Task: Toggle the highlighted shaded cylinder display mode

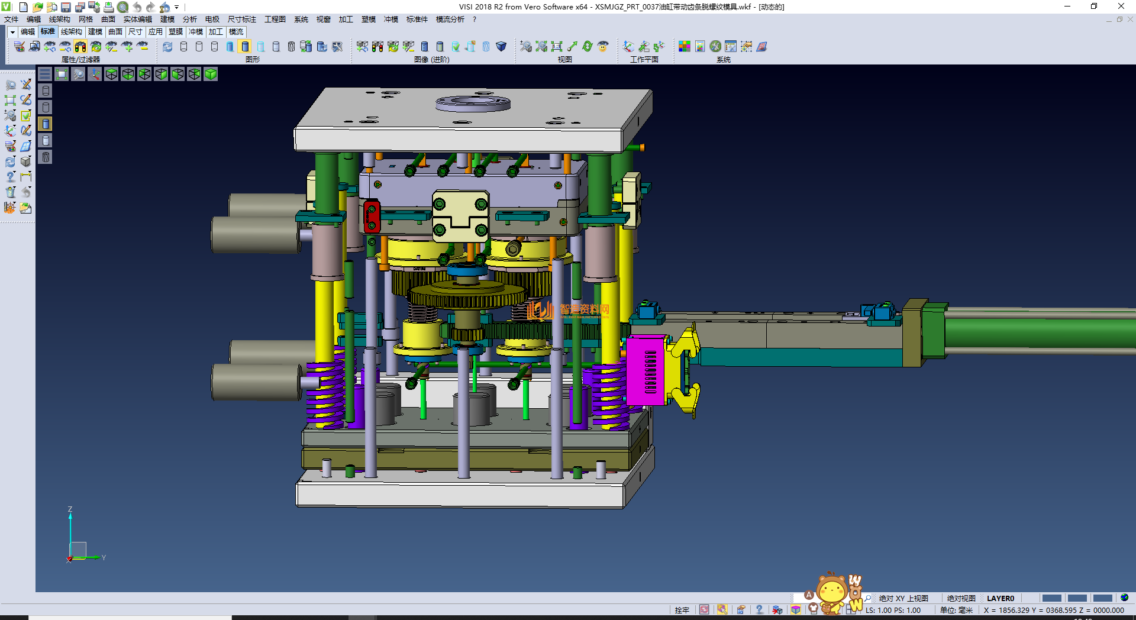Action: coord(245,47)
